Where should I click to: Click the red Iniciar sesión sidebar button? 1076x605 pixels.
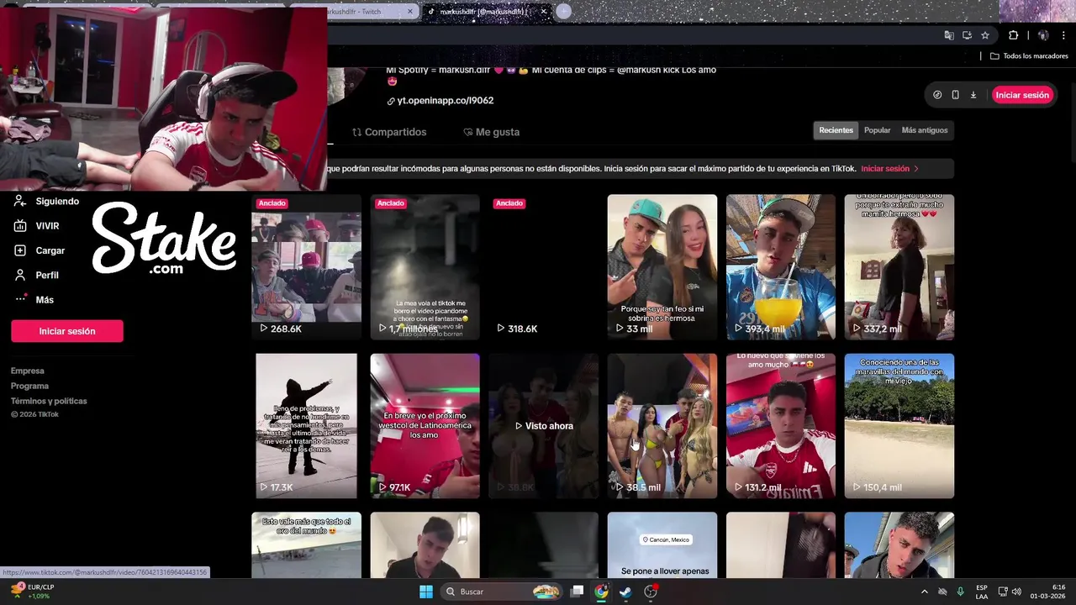click(67, 331)
